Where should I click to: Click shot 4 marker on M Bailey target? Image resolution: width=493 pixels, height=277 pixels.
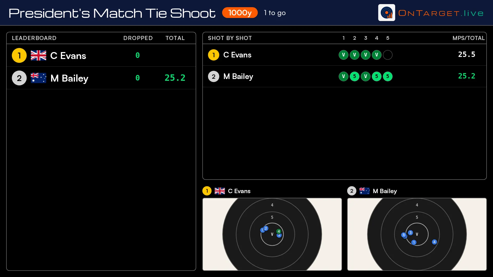click(434, 242)
